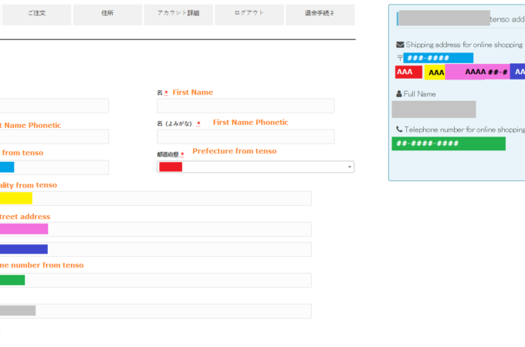525x347 pixels.
Task: Open the ご注文 tab
Action: (36, 14)
